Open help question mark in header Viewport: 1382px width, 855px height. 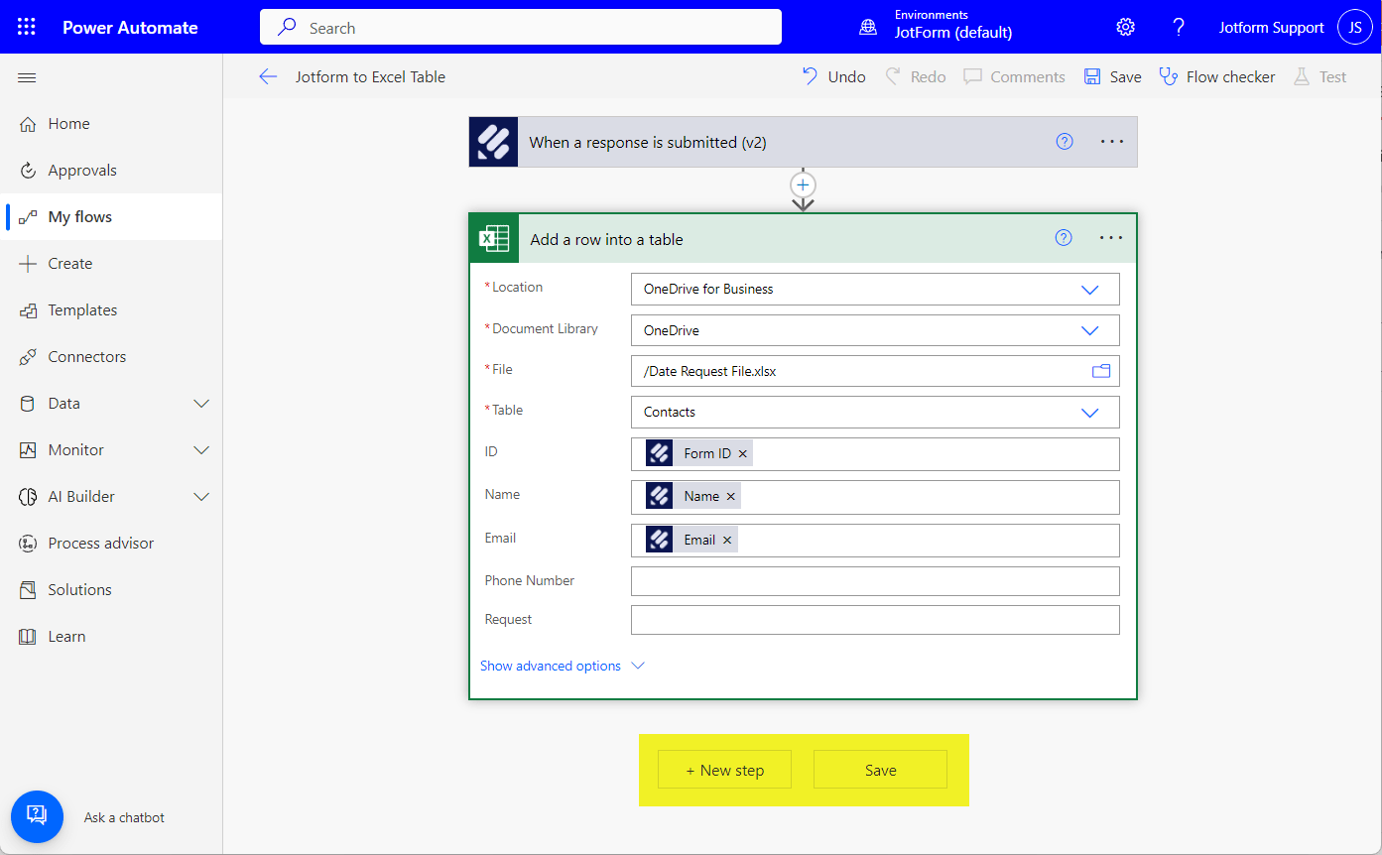tap(1179, 28)
